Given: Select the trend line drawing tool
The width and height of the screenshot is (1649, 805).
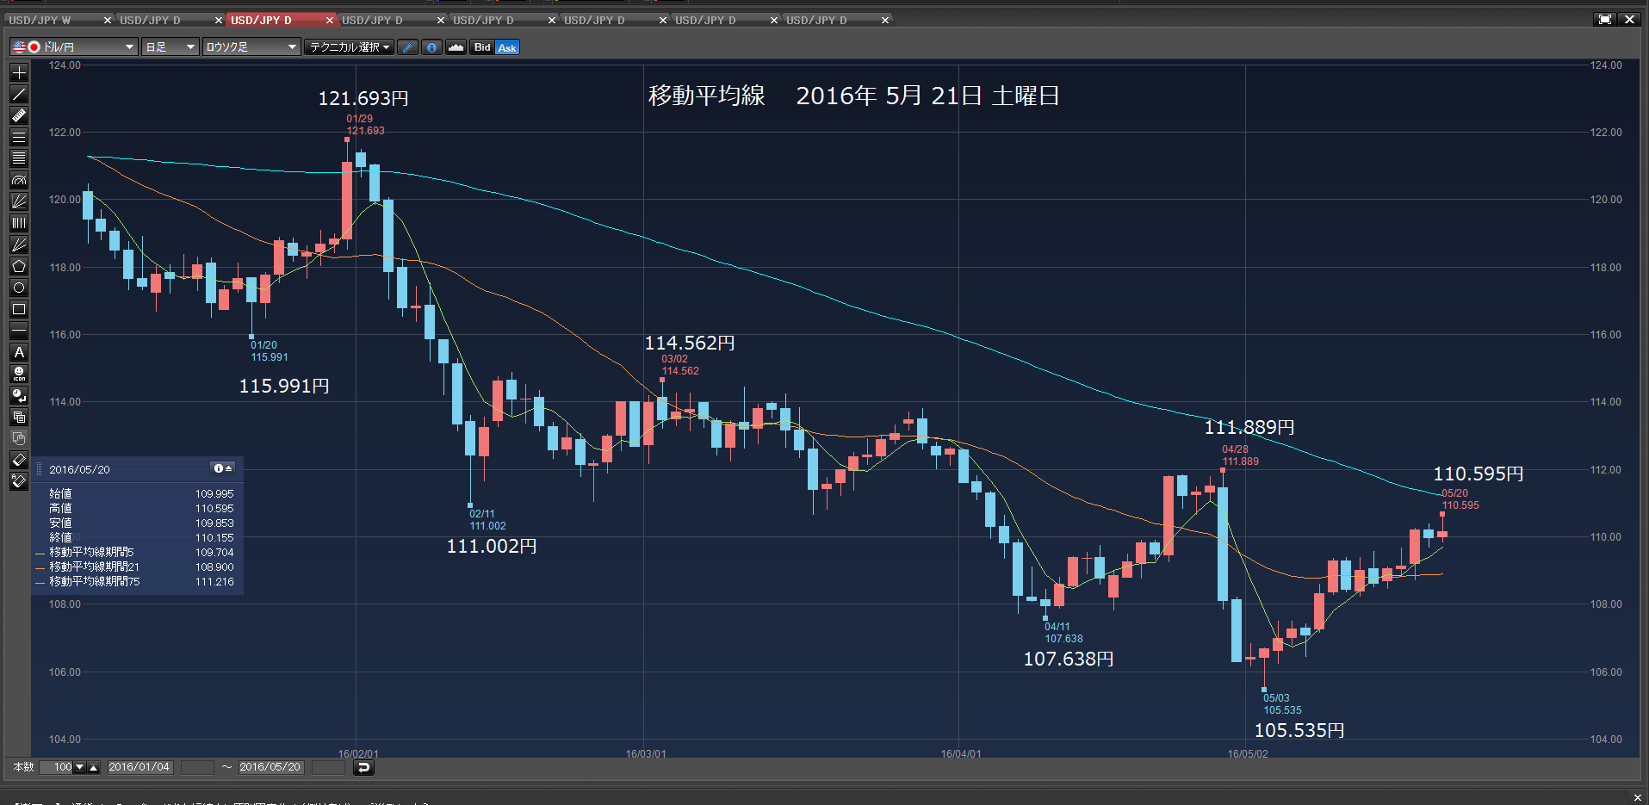Looking at the screenshot, I should tap(19, 94).
